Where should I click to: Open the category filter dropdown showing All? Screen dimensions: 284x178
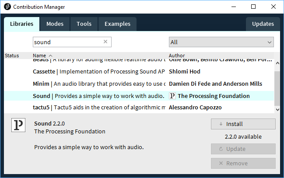point(221,42)
